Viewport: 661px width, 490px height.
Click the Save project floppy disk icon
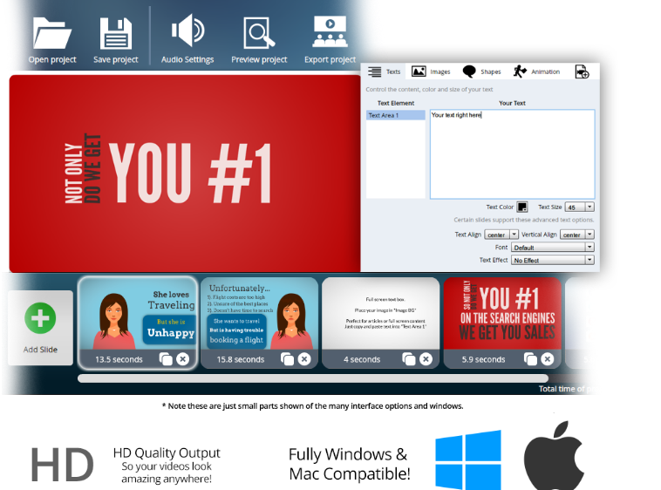[x=115, y=33]
